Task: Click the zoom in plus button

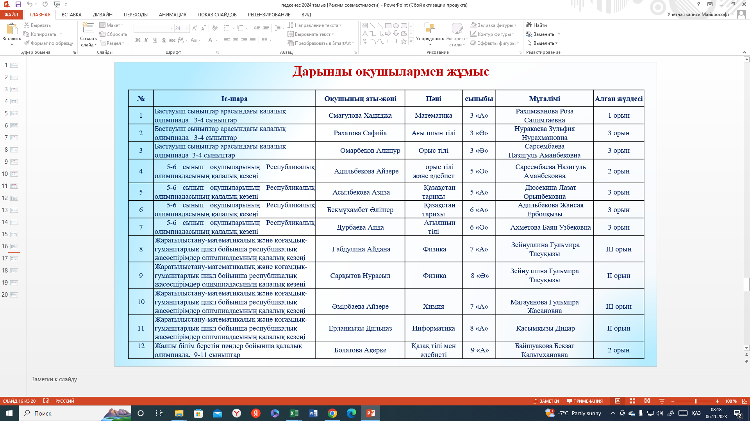Action: click(x=718, y=401)
